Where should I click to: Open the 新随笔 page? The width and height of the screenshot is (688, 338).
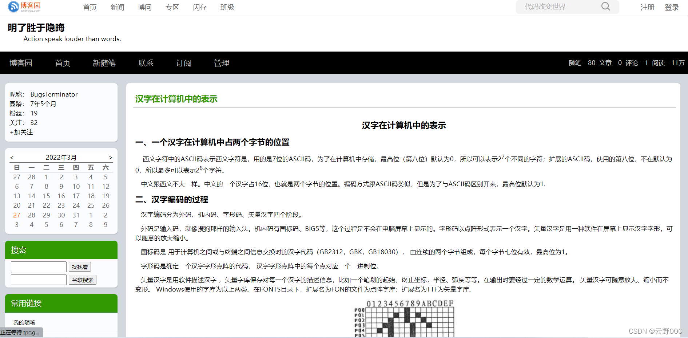(x=104, y=63)
